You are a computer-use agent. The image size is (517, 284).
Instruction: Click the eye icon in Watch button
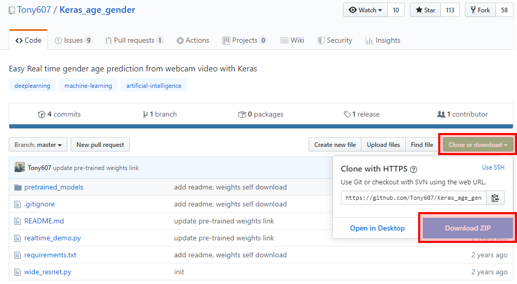(352, 10)
